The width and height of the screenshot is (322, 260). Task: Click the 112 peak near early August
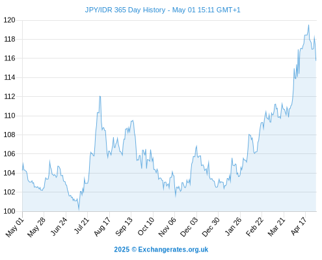(100, 96)
